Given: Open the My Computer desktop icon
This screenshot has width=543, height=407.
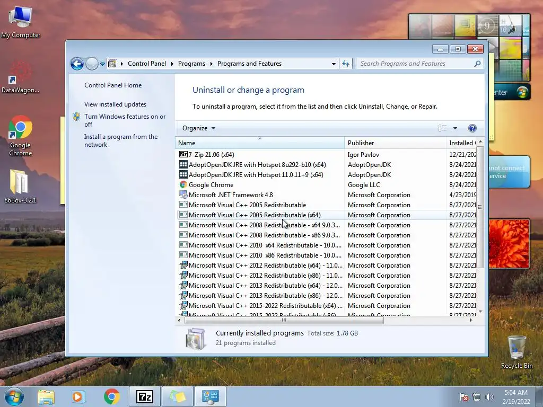Looking at the screenshot, I should click(21, 22).
